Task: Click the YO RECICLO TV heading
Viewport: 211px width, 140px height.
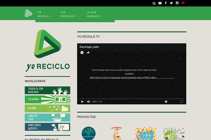Action: pos(88,36)
